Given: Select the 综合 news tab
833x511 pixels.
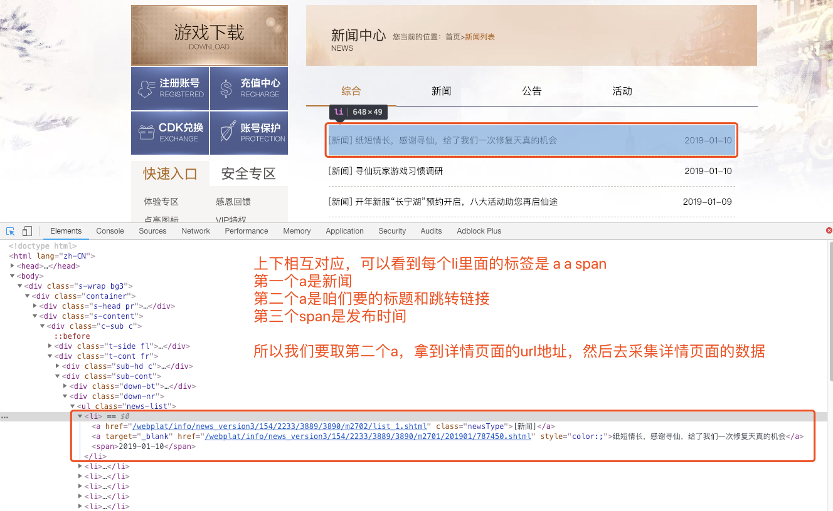Looking at the screenshot, I should (x=351, y=91).
